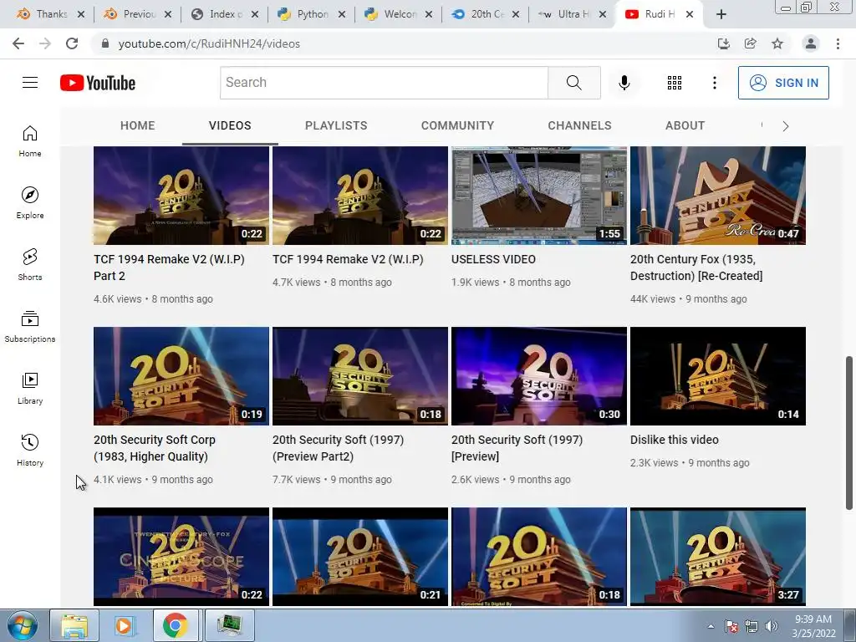Click the search magnifier button
This screenshot has width=856, height=642.
[x=573, y=83]
